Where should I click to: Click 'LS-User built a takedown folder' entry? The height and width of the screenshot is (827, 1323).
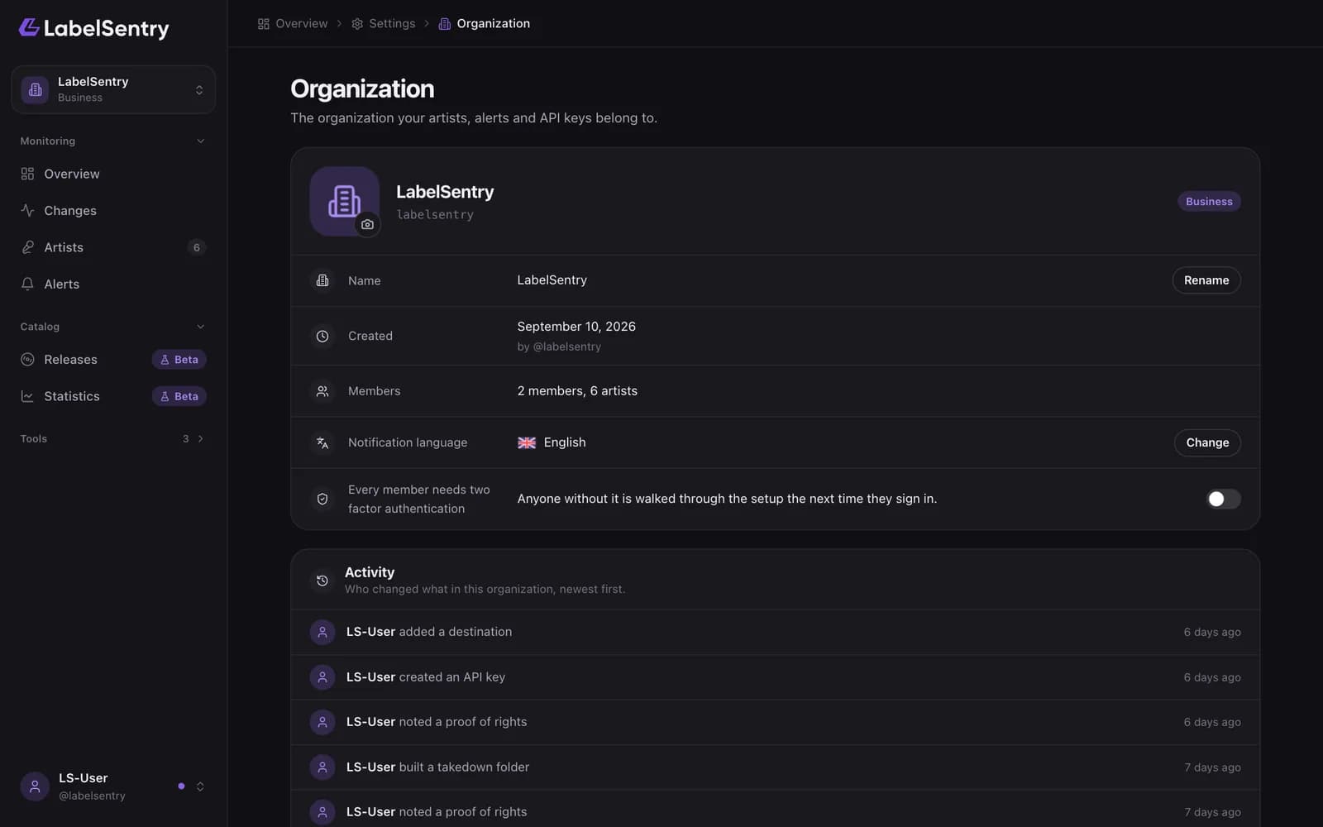pyautogui.click(x=776, y=767)
